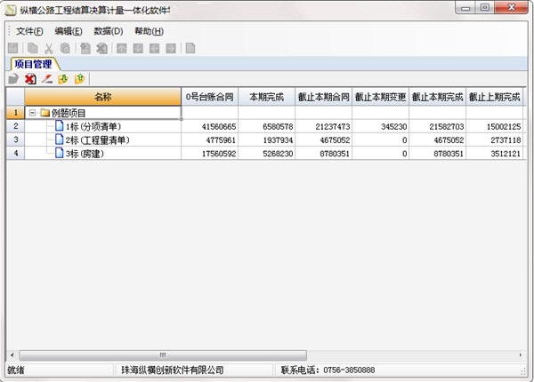The height and width of the screenshot is (382, 534).
Task: Click the move left arrow icon
Action: coord(154,48)
